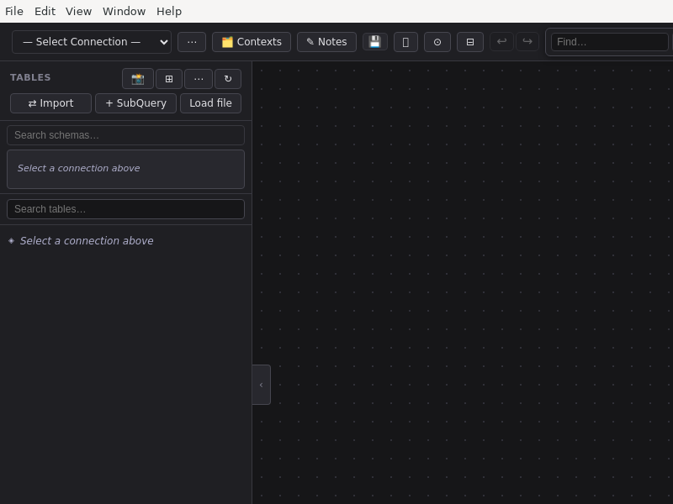Open the Help menu
673x504 pixels.
[x=169, y=11]
